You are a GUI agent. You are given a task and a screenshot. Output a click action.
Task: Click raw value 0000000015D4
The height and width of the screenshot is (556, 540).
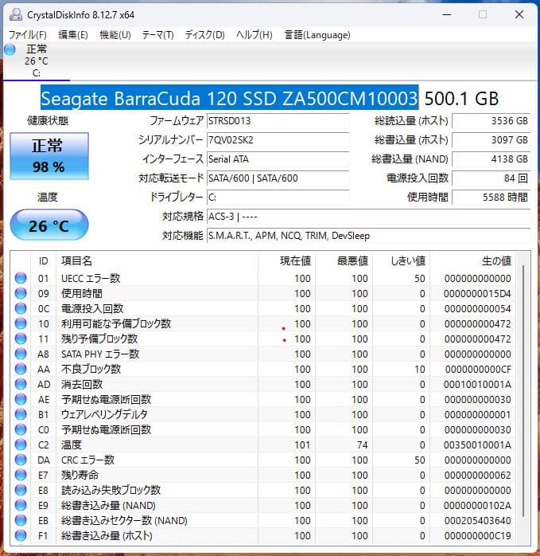pyautogui.click(x=477, y=294)
